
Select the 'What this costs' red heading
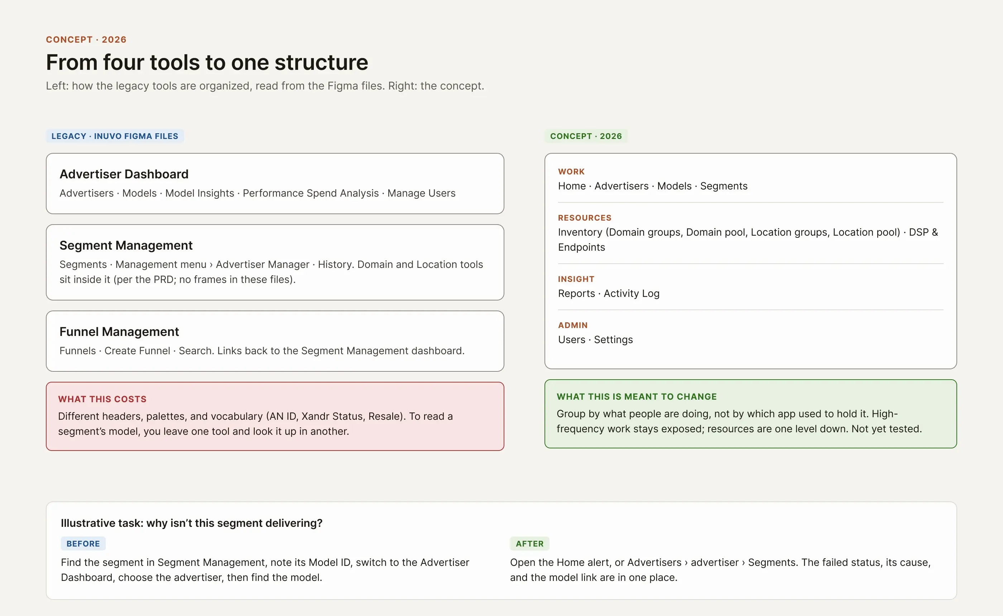tap(102, 399)
